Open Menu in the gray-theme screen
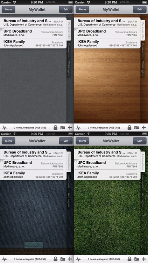This screenshot has height=263, width=148. [x=8, y=9]
